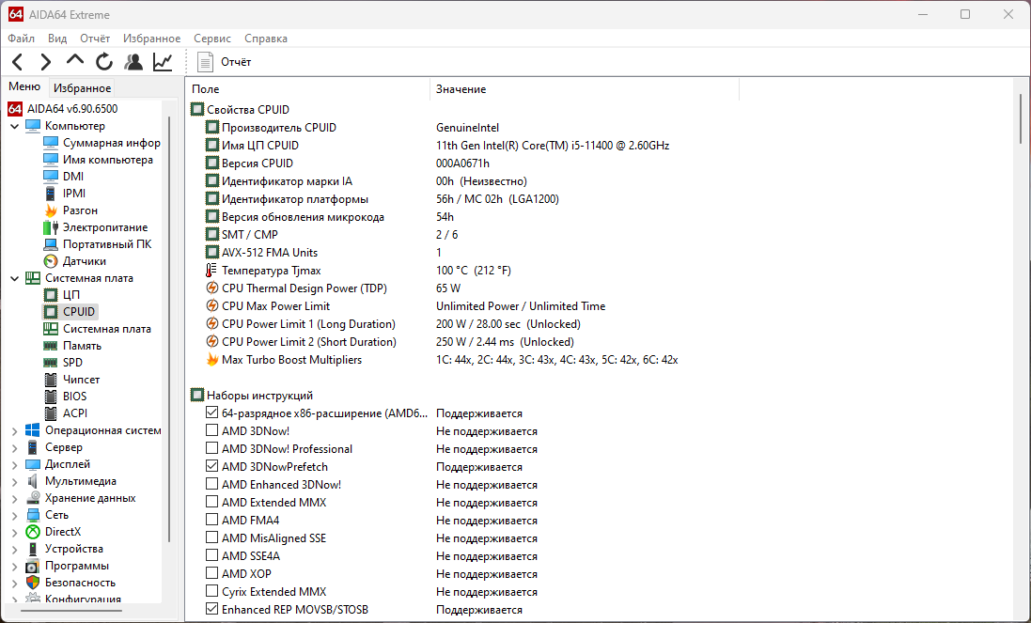Collapse the Компьютер tree node
1031x623 pixels.
pyautogui.click(x=14, y=126)
